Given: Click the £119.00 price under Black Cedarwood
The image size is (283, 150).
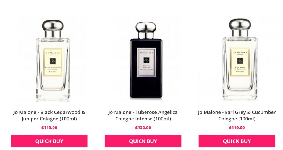Looking at the screenshot, I should click(x=49, y=128).
